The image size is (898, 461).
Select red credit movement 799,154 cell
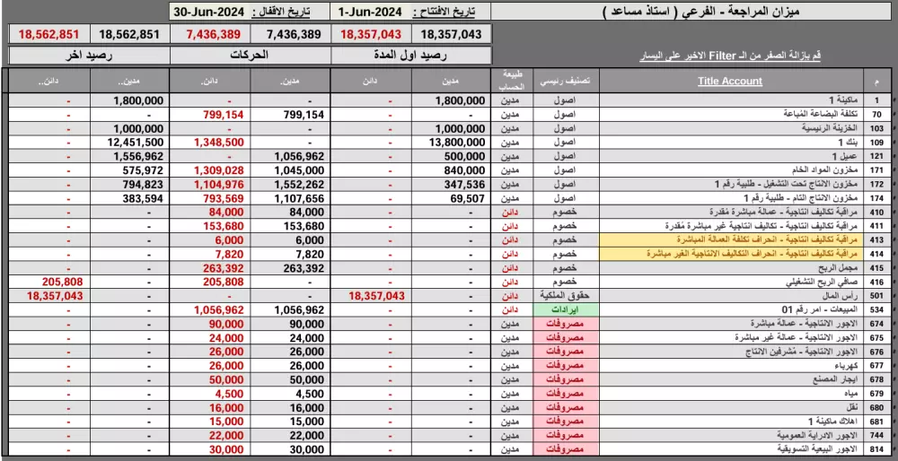(209, 115)
